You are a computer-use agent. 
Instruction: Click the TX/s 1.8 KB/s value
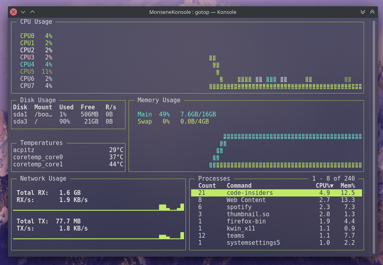tap(73, 228)
